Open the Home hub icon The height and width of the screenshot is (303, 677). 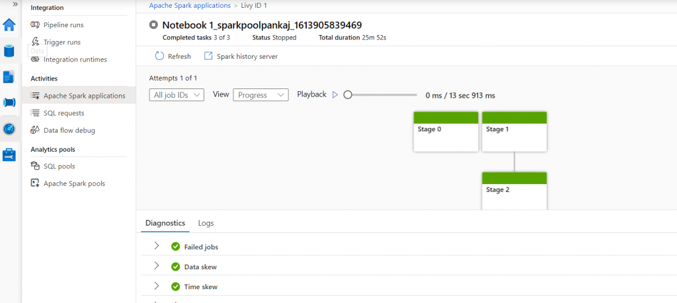(9, 24)
